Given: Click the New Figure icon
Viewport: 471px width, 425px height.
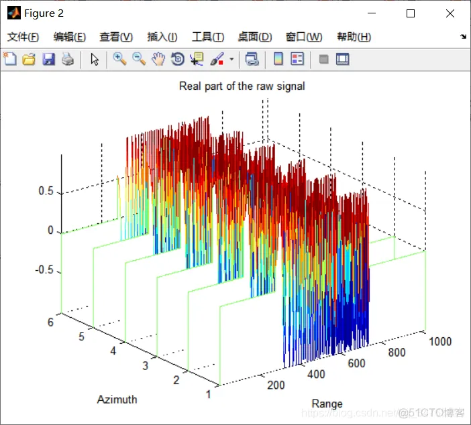Looking at the screenshot, I should coord(10,59).
